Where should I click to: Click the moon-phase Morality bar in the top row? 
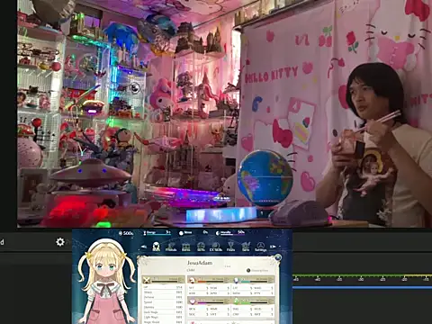pos(230,232)
